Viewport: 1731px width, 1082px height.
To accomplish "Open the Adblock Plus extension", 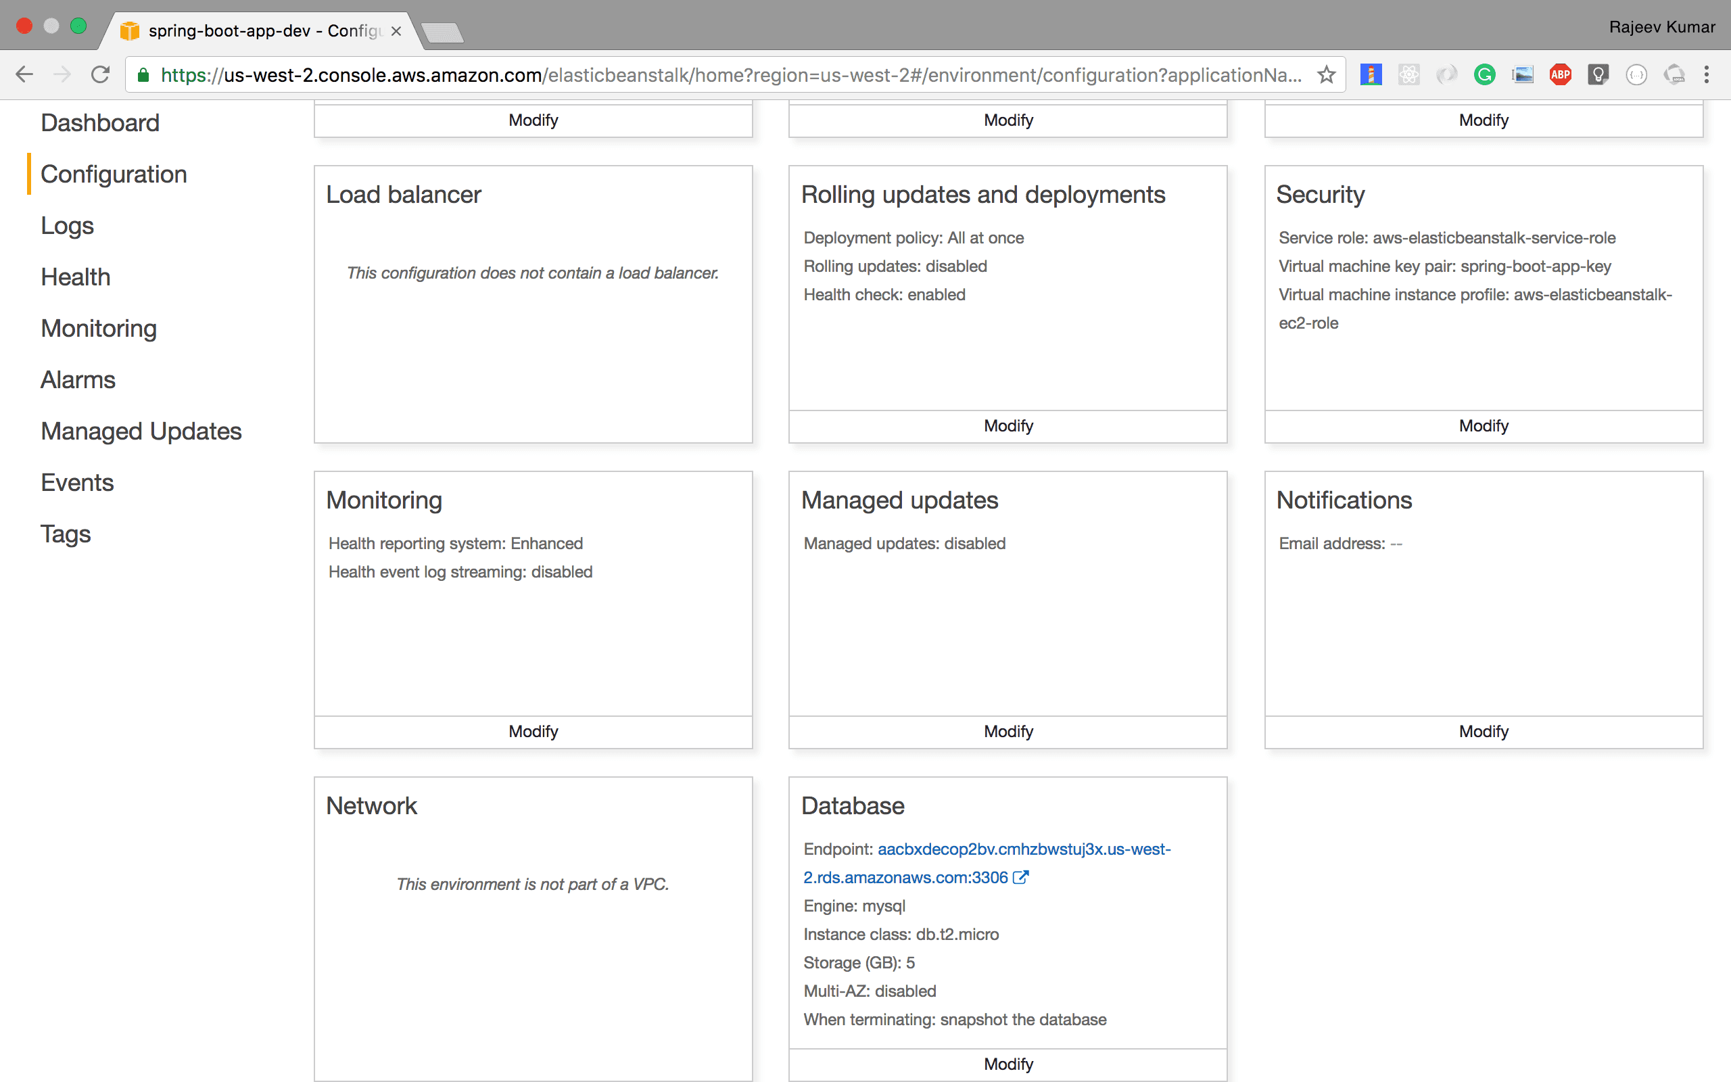I will pos(1560,74).
